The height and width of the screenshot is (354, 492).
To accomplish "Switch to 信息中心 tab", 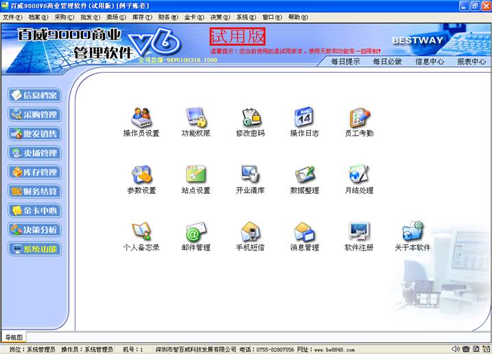I will click(x=430, y=62).
